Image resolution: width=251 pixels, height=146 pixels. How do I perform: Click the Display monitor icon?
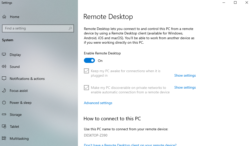(x=4, y=54)
